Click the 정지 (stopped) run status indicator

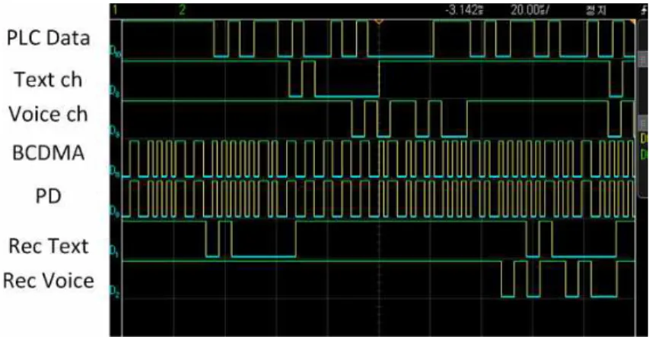click(x=596, y=11)
